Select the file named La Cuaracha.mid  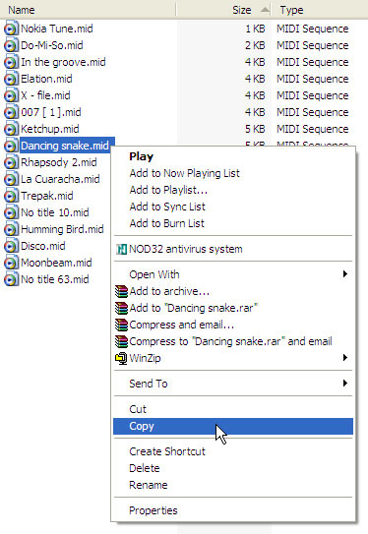click(x=60, y=179)
